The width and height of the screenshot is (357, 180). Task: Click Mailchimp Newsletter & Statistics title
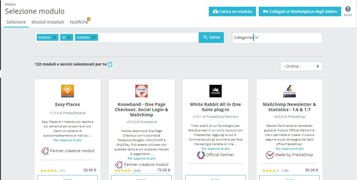289,107
